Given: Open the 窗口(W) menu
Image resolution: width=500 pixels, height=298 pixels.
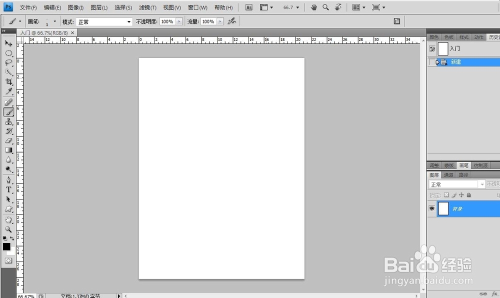Looking at the screenshot, I should click(197, 7).
